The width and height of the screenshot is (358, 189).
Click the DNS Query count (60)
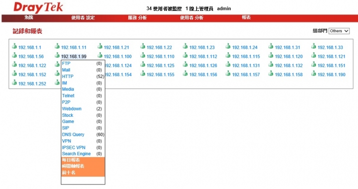tap(100, 134)
